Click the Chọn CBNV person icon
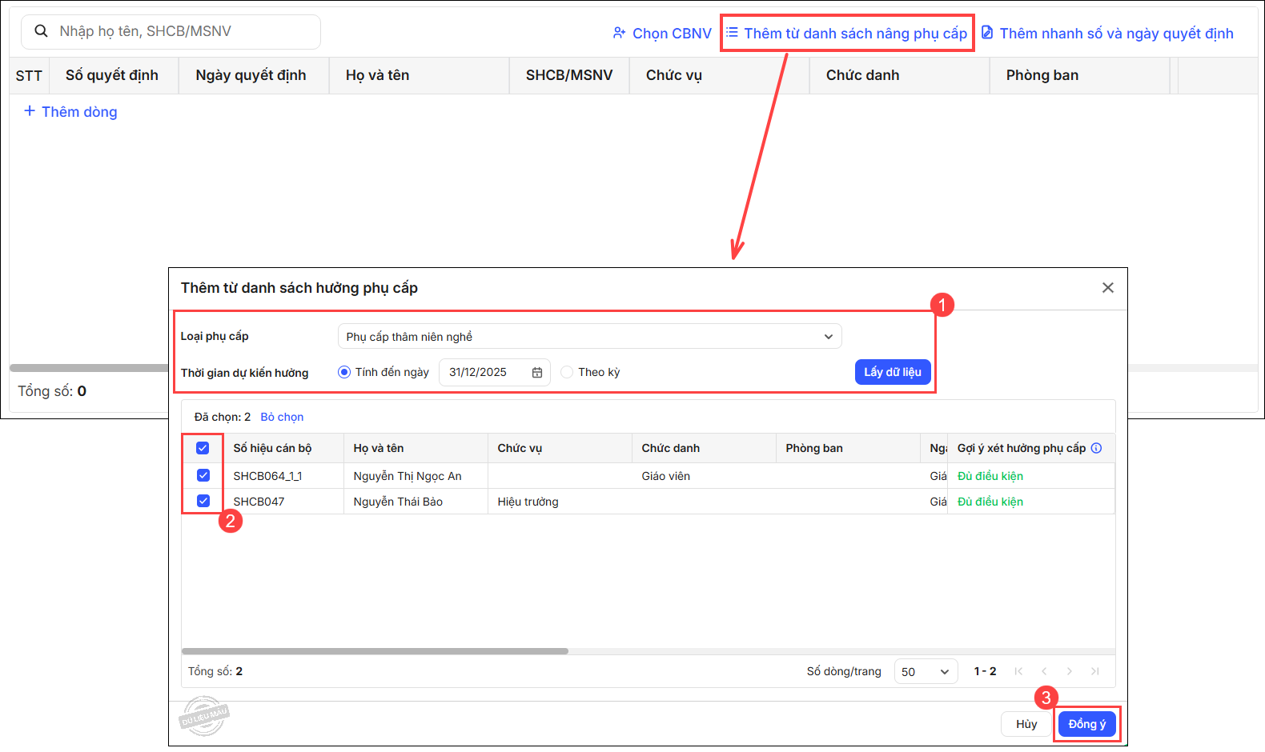1265x752 pixels. 619,33
